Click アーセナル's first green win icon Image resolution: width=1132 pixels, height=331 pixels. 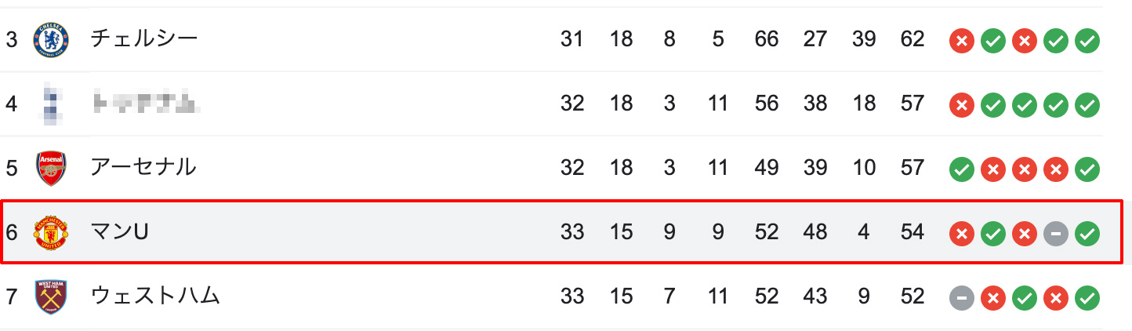pos(961,169)
